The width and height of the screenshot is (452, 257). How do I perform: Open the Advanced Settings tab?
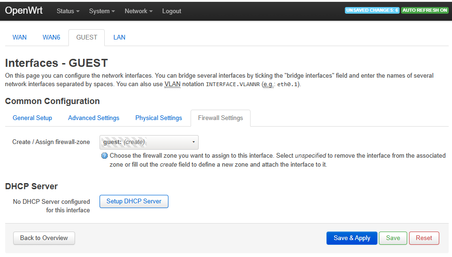tap(93, 118)
